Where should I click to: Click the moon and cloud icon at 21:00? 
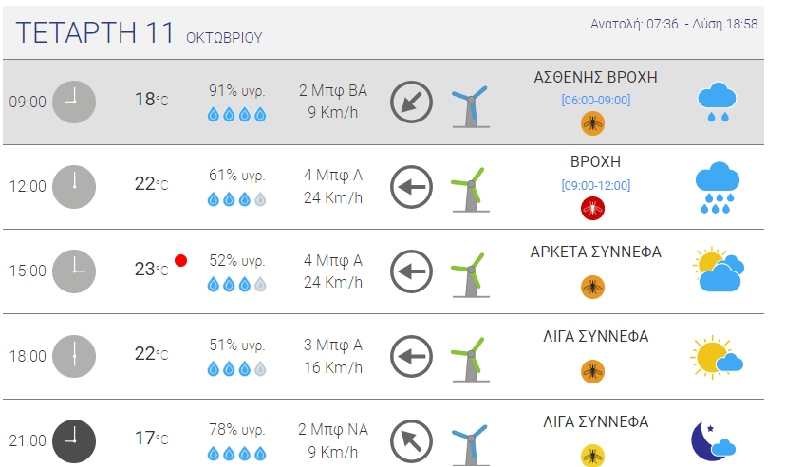click(x=714, y=441)
